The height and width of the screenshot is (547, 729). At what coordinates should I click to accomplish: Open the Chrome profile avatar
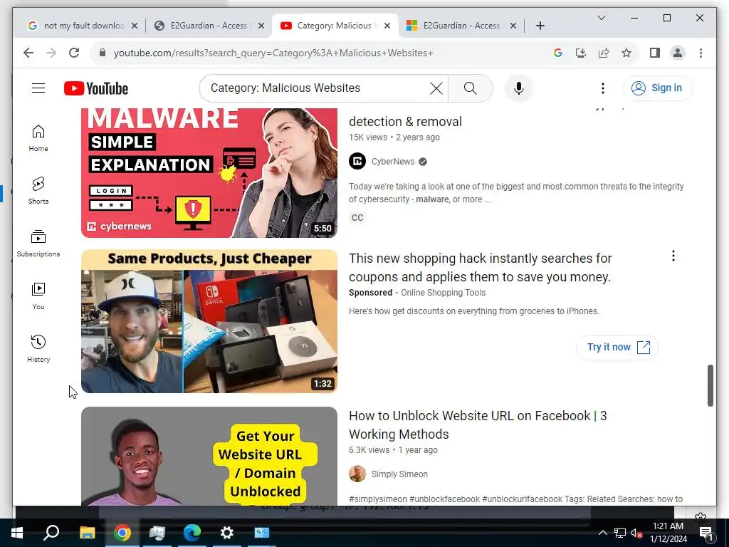pos(678,53)
